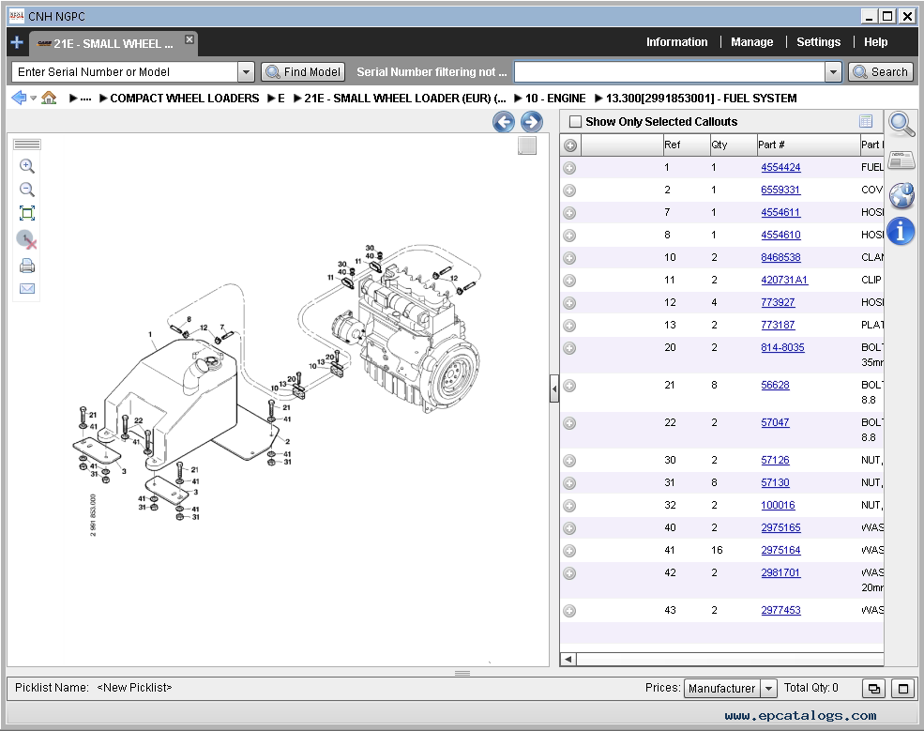Open part number 57130 link
This screenshot has height=731, width=924.
coord(775,483)
